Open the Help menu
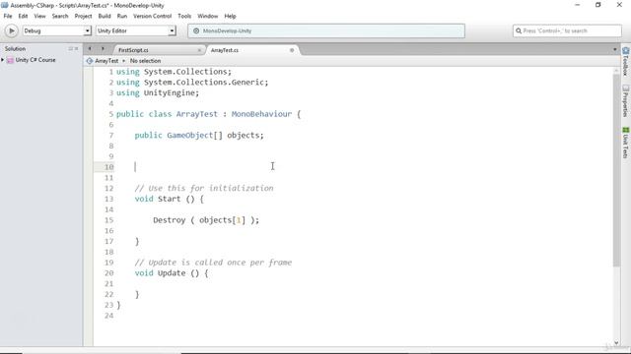 click(230, 16)
